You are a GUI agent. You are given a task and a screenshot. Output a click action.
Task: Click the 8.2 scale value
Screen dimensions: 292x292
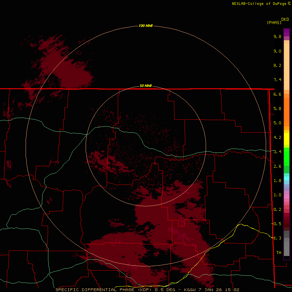tap(277, 65)
